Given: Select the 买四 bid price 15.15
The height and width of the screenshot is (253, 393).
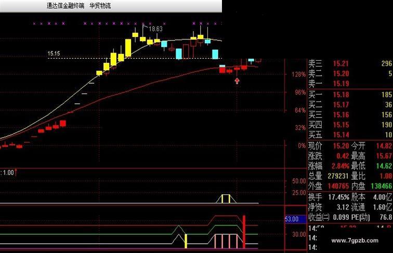Looking at the screenshot, I should click(x=340, y=125).
